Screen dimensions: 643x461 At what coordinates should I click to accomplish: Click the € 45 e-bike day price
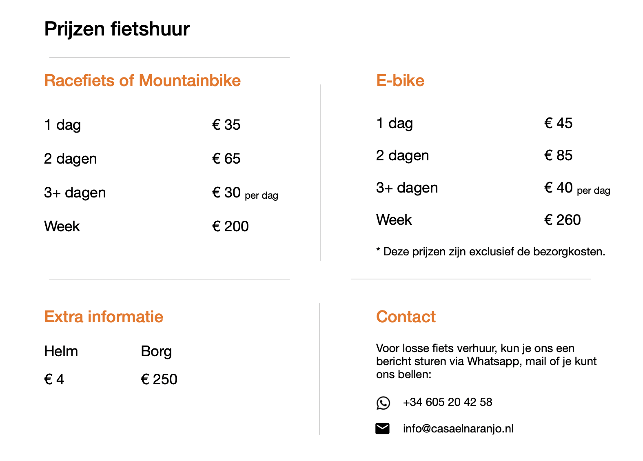click(x=558, y=123)
